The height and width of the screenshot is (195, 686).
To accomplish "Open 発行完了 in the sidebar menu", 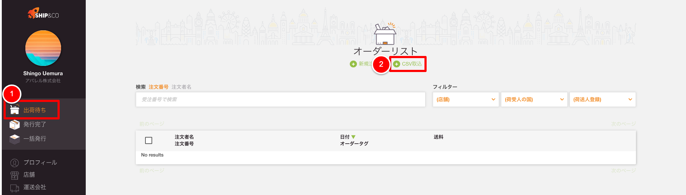I will pyautogui.click(x=35, y=124).
